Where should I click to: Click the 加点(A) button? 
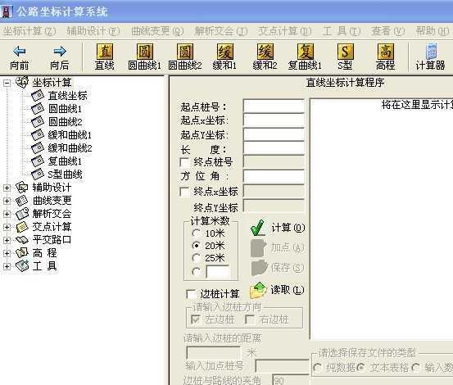[278, 248]
